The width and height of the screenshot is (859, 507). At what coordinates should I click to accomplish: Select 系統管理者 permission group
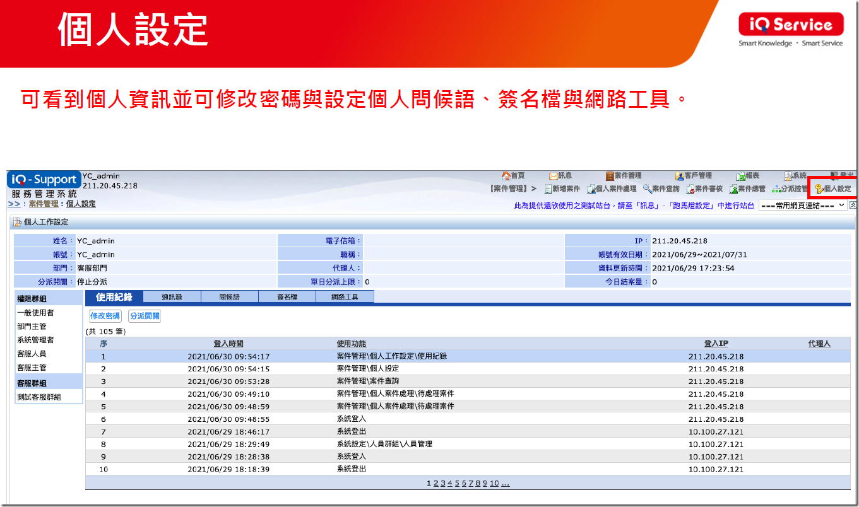pos(35,340)
